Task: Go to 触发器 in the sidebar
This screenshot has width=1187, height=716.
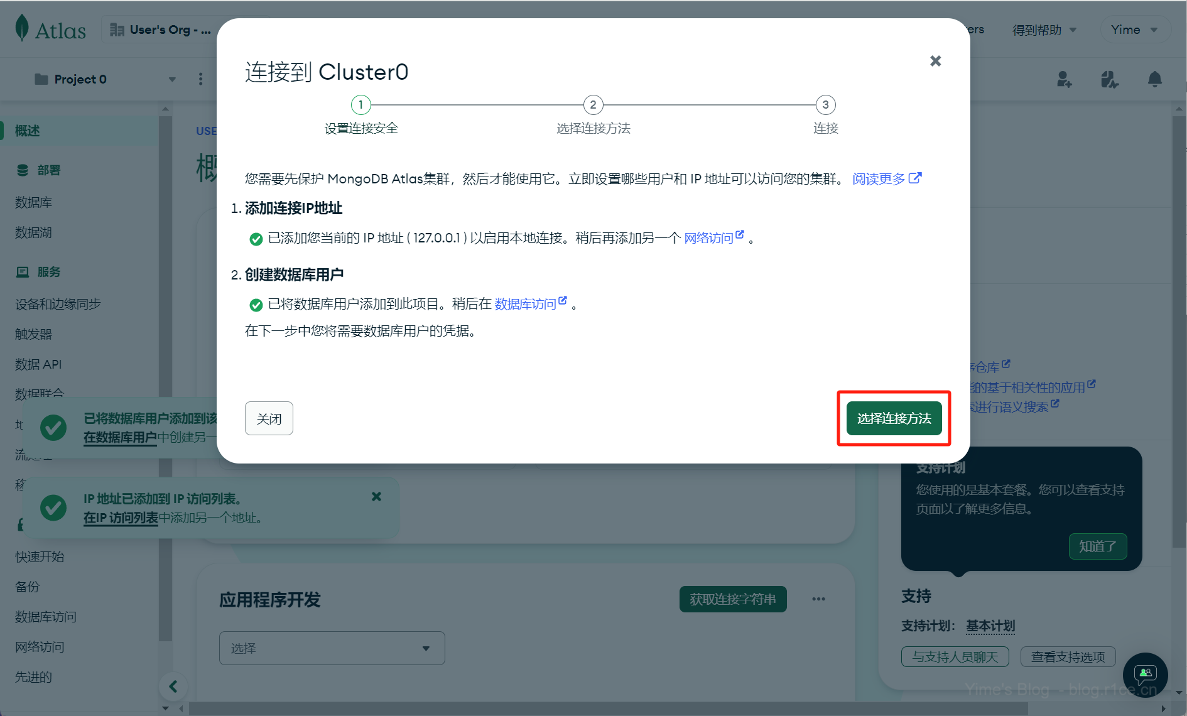Action: click(x=34, y=334)
